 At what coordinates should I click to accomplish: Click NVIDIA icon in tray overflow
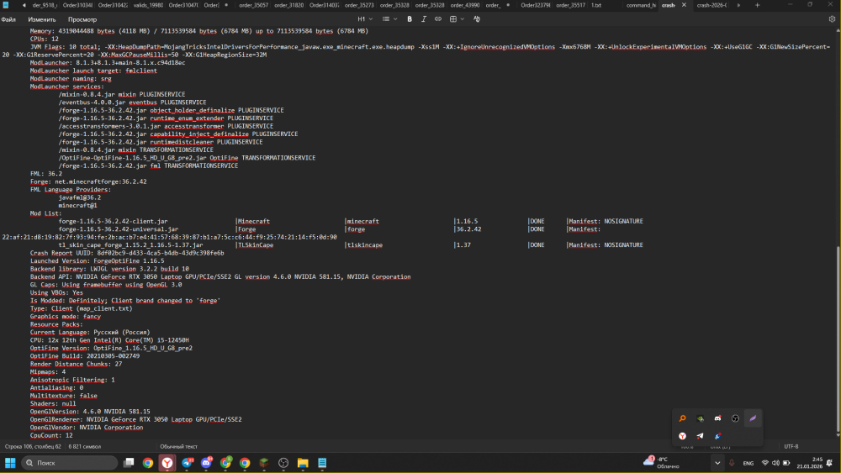(x=700, y=418)
